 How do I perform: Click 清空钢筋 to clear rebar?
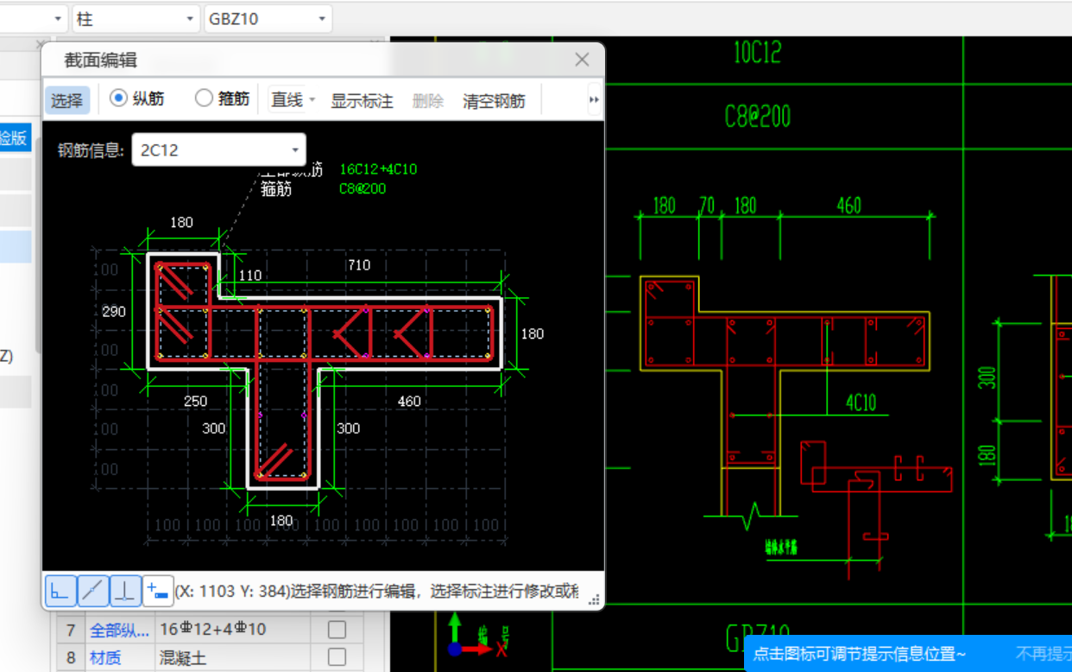(494, 100)
